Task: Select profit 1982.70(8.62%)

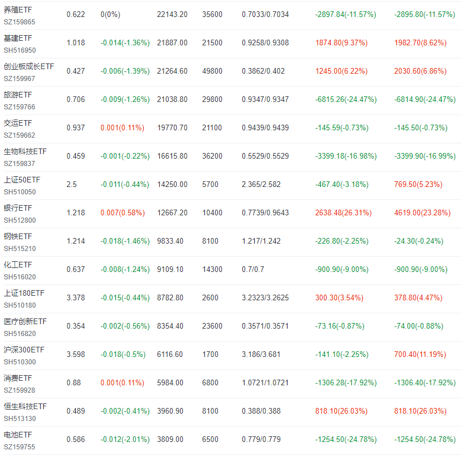Action: pos(420,42)
